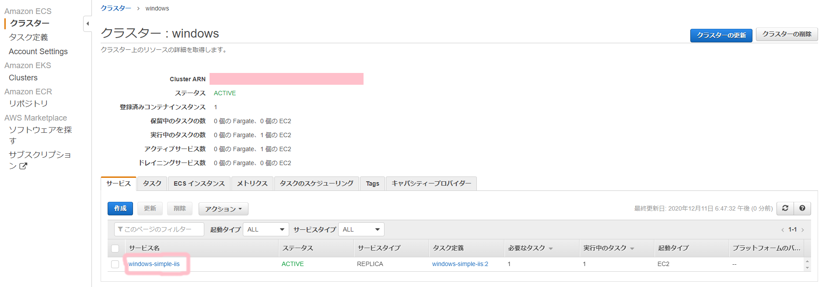Image resolution: width=822 pixels, height=287 pixels.
Task: Switch to the タスク tab
Action: click(152, 183)
